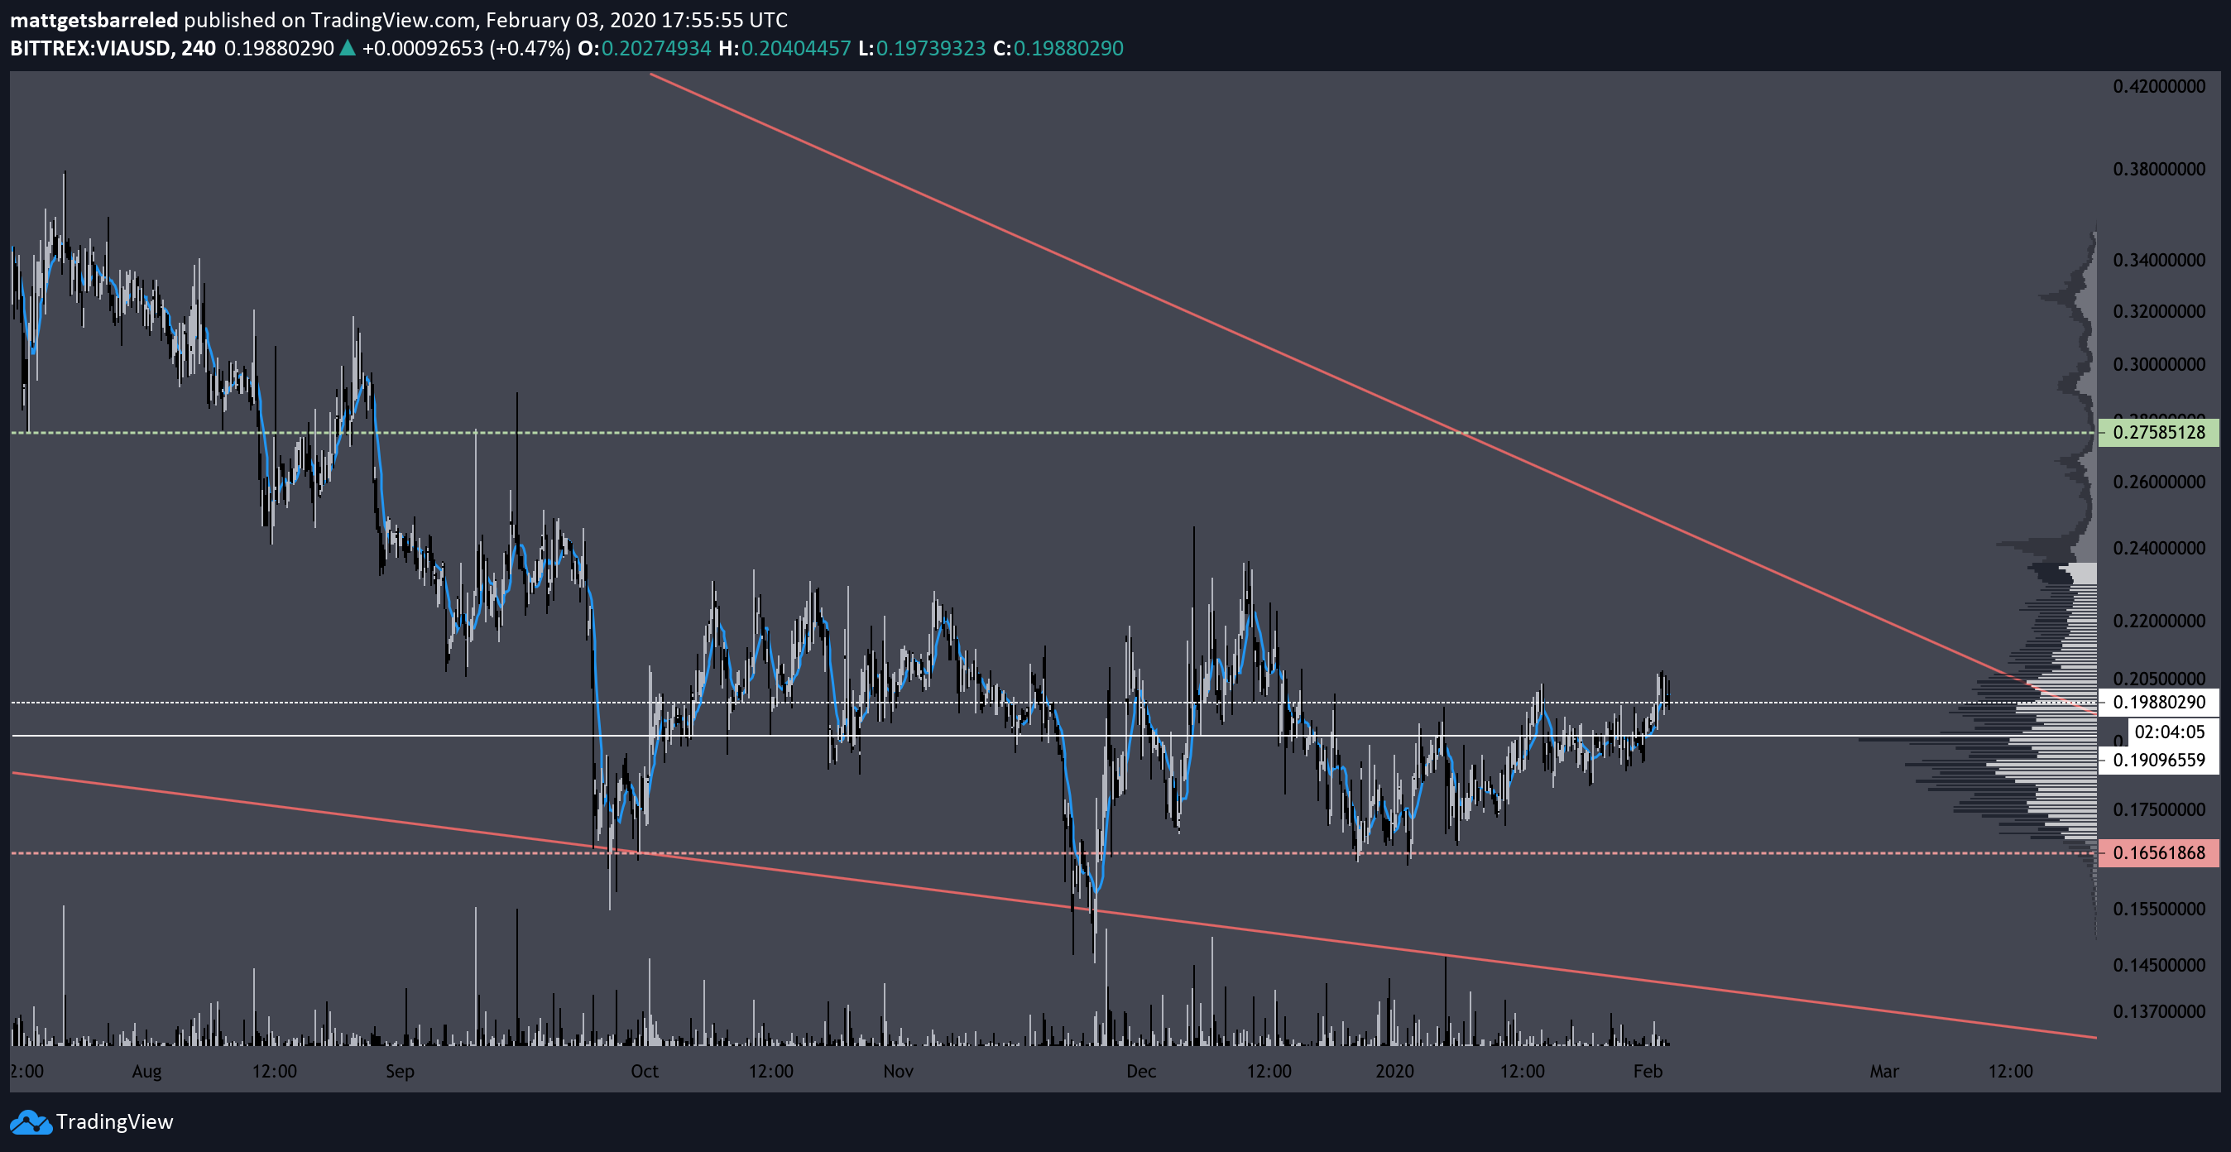Click the 0.24000000 price axis label
Screen dimensions: 2231x1152
(x=2158, y=549)
